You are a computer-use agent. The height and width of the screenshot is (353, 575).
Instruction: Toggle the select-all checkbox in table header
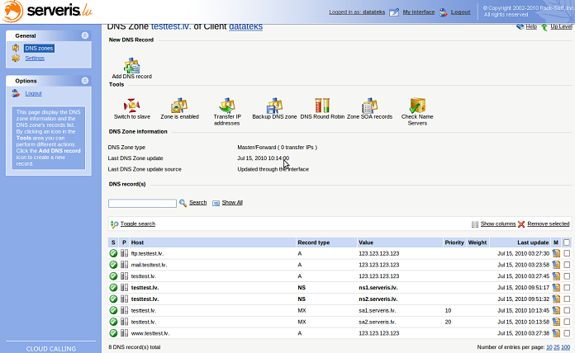point(567,242)
